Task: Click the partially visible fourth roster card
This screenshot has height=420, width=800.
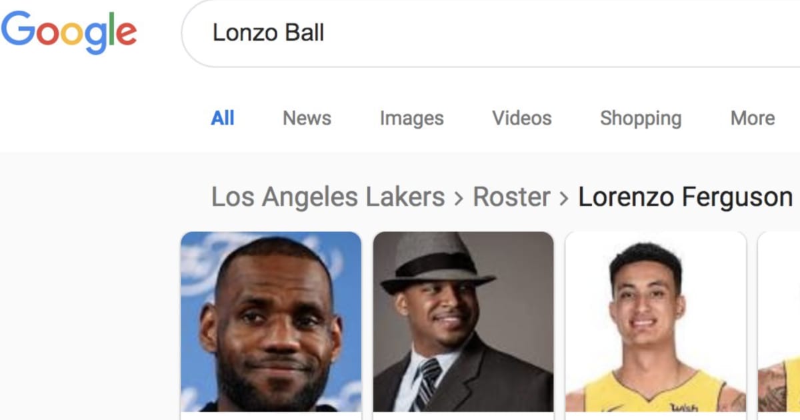Action: (780, 321)
